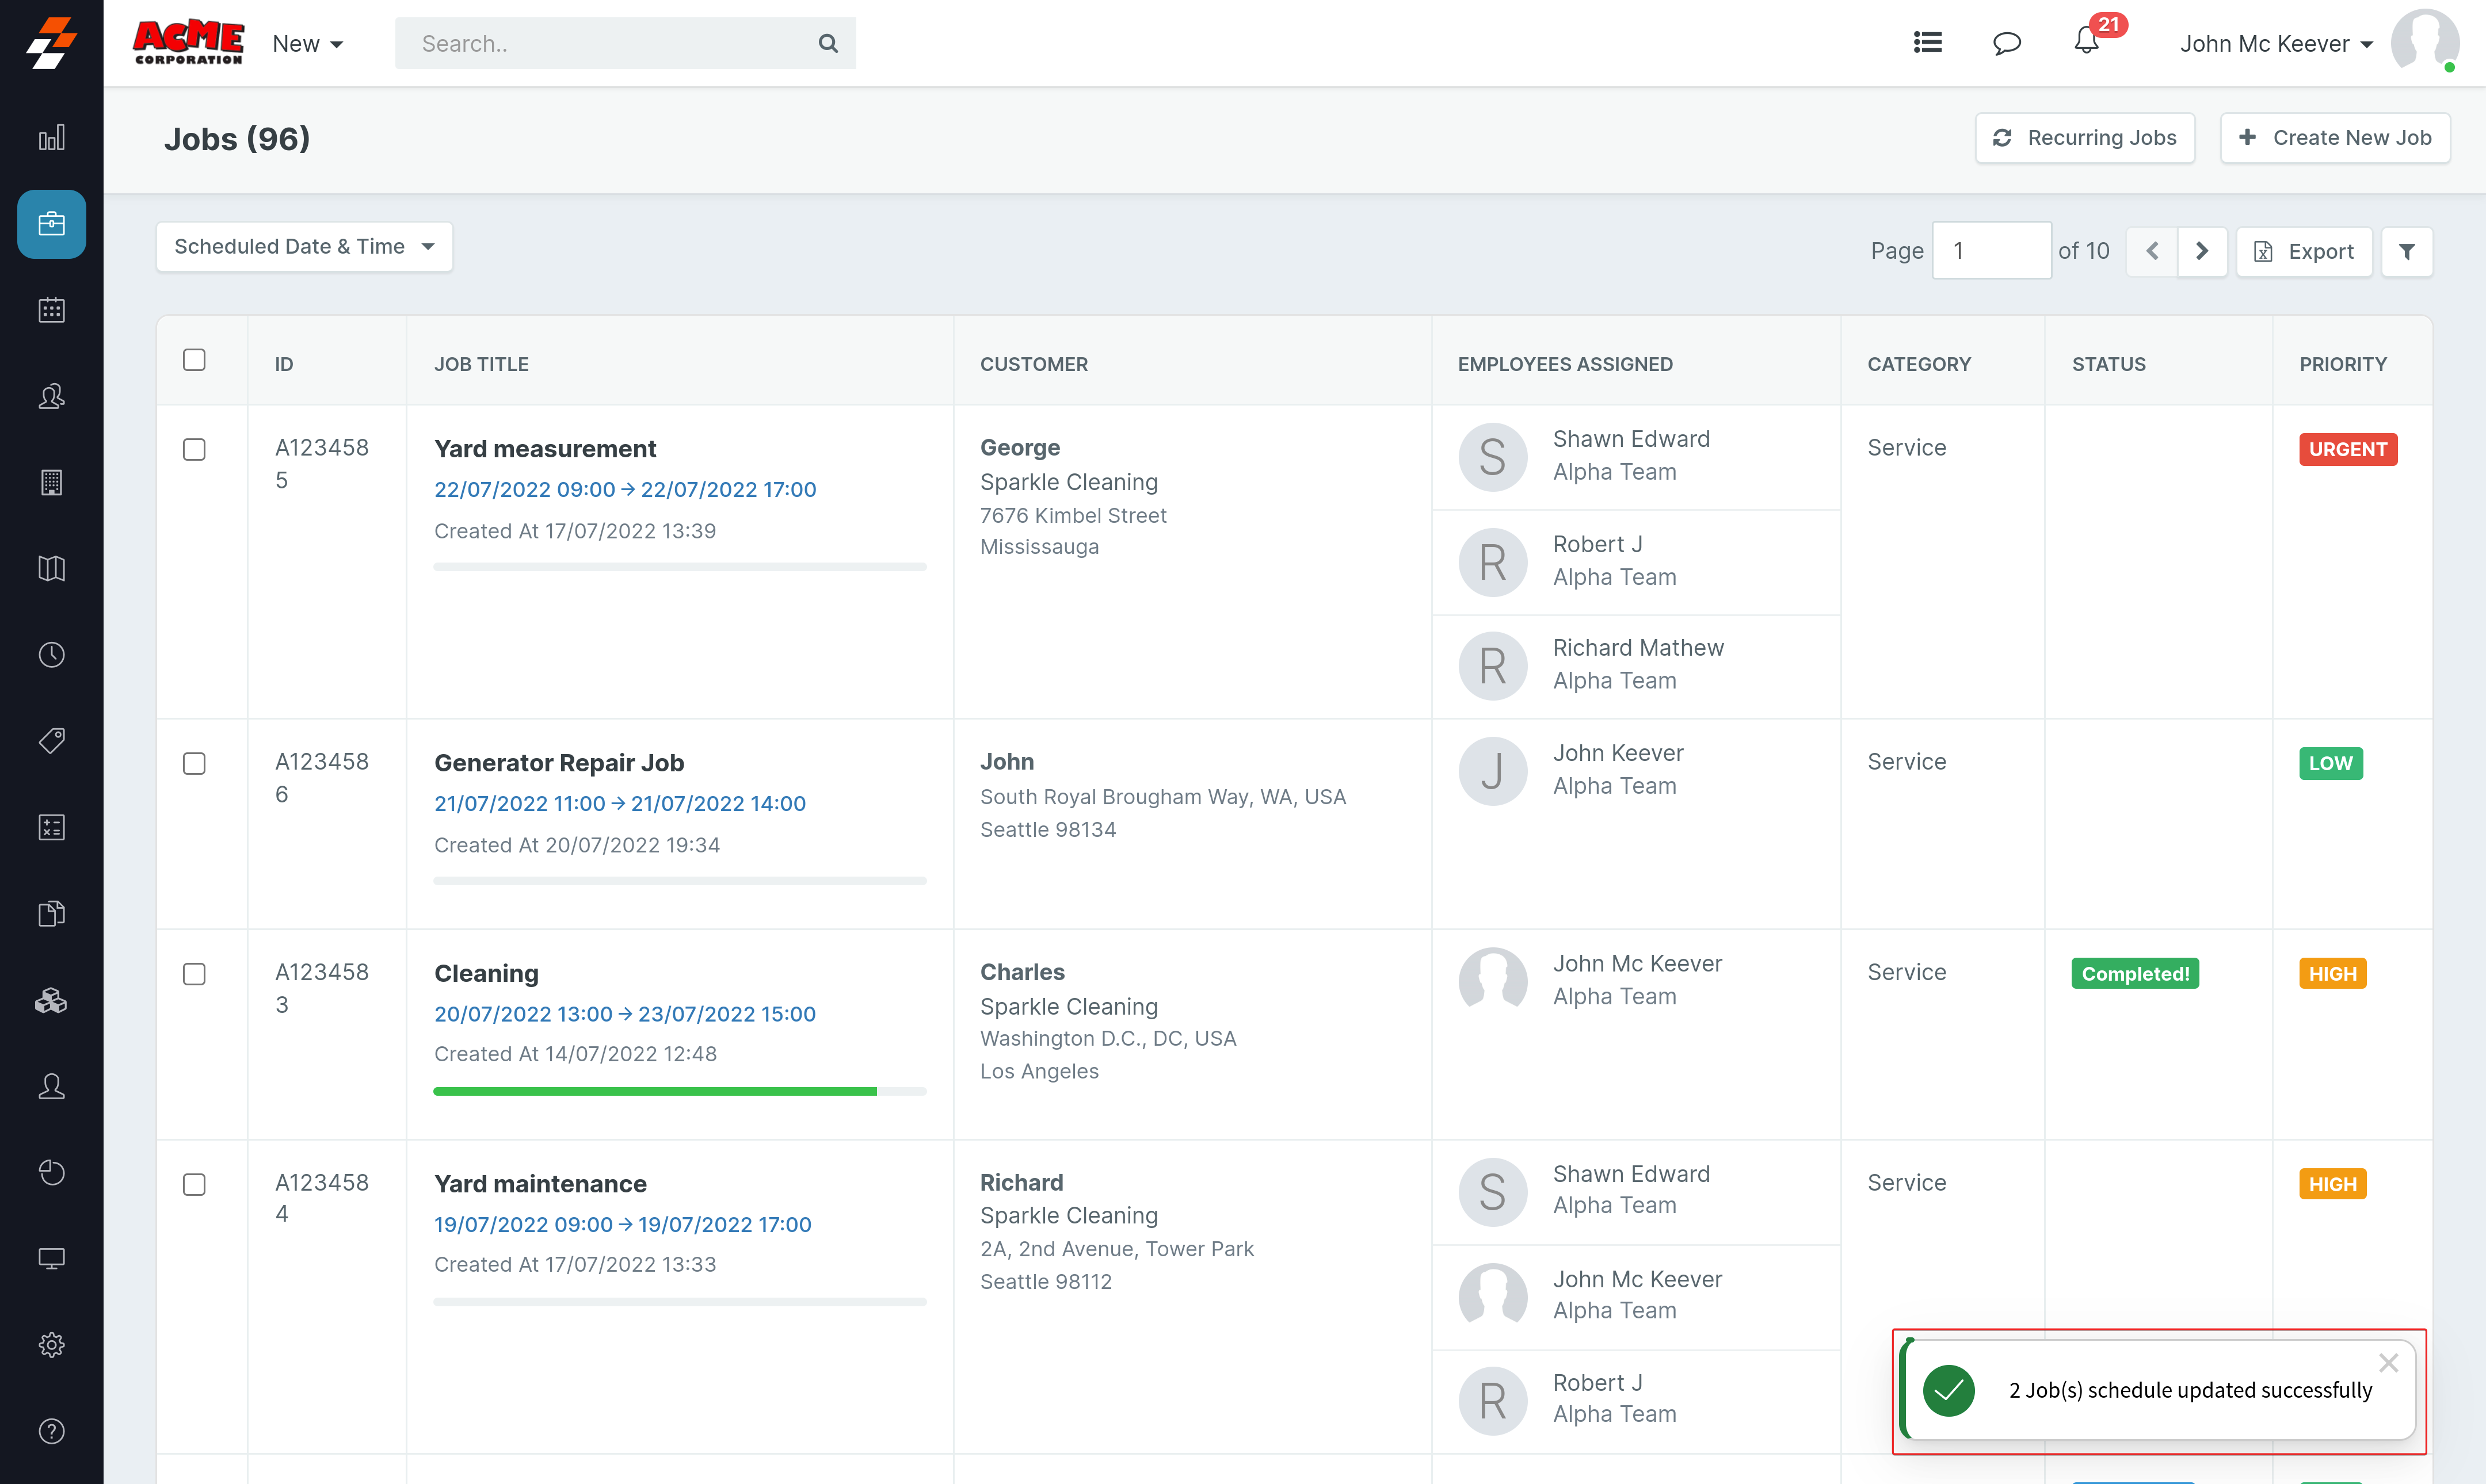This screenshot has height=1484, width=2486.
Task: Click the Recurring Jobs button
Action: 2085,138
